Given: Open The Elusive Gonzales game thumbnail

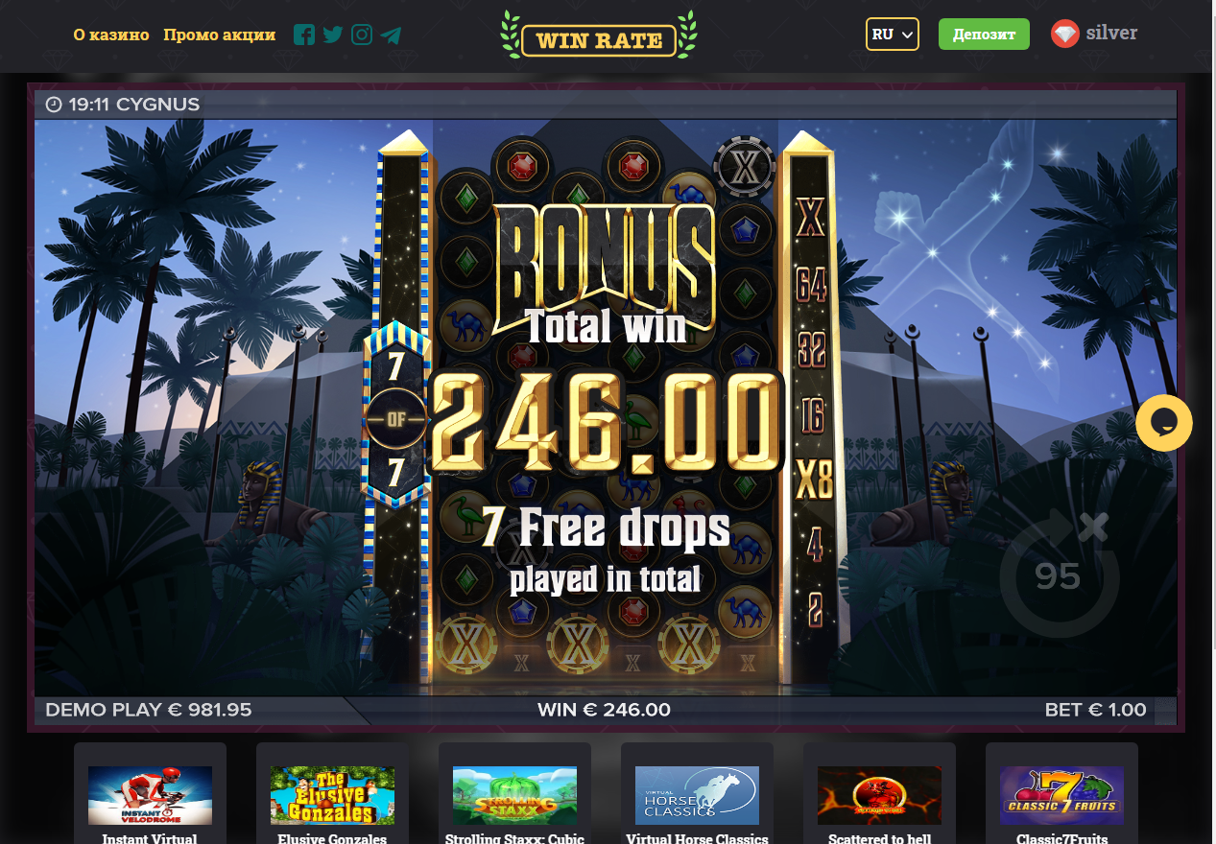Looking at the screenshot, I should coord(332,795).
